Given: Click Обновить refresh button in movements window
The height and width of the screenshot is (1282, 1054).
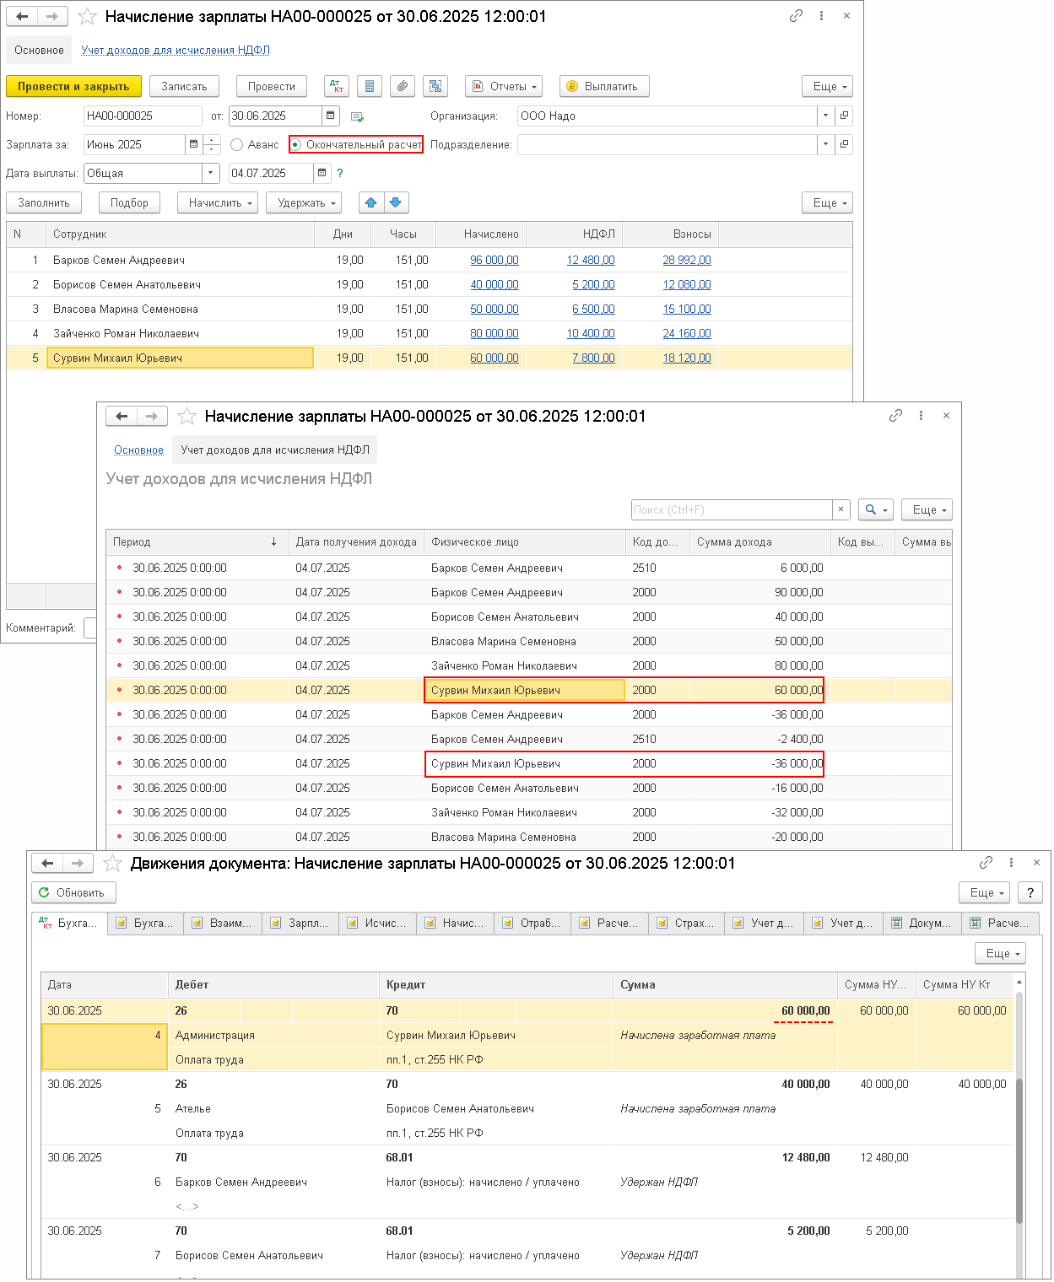Looking at the screenshot, I should click(73, 892).
